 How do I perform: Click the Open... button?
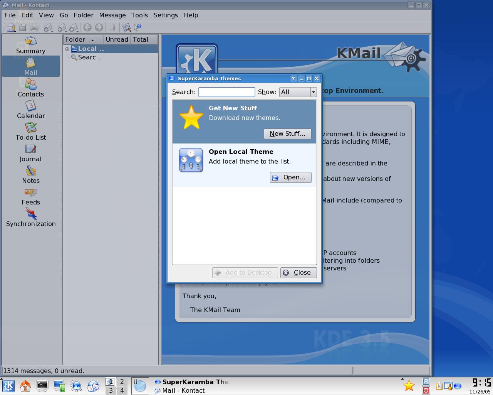click(x=290, y=177)
